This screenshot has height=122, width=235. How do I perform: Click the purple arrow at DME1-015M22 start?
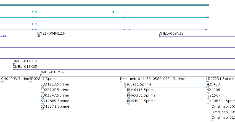(41, 75)
